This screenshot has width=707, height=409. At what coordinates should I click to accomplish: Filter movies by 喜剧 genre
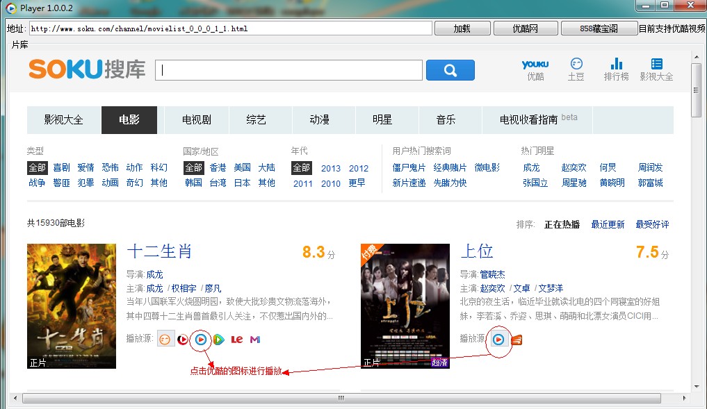(x=61, y=167)
